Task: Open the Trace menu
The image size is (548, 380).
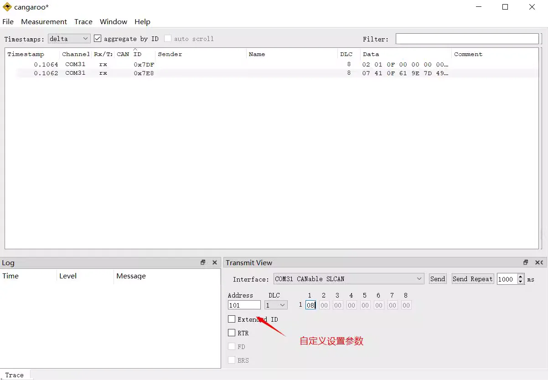Action: (x=83, y=21)
